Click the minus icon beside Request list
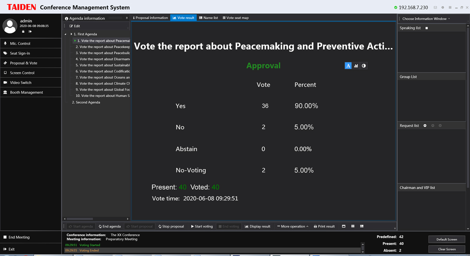The height and width of the screenshot is (256, 470). coord(425,125)
